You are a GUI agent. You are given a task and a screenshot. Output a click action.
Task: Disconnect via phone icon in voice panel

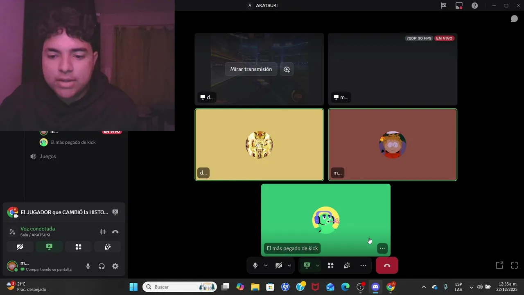115,232
